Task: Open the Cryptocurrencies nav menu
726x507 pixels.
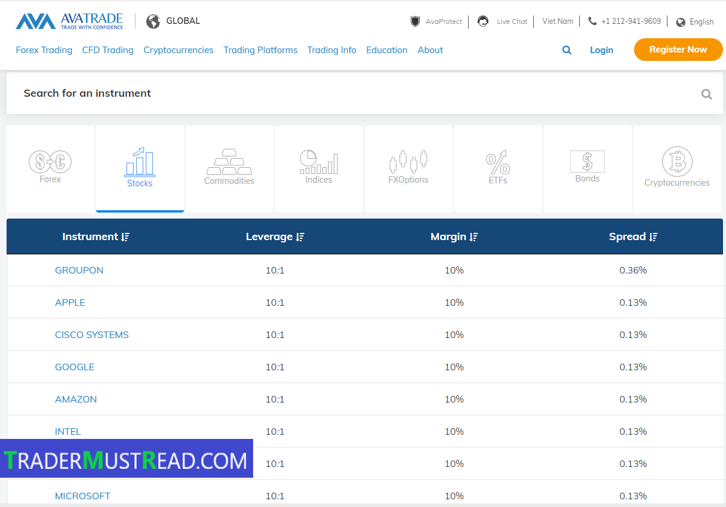Action: click(179, 50)
